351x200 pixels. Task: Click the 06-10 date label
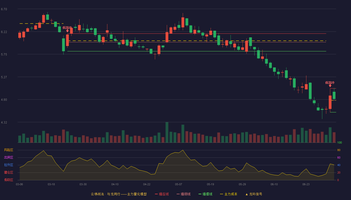tap(274, 184)
